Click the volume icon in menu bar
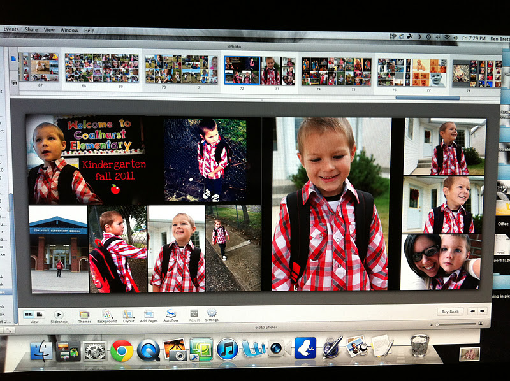The width and height of the screenshot is (510, 381). point(455,38)
